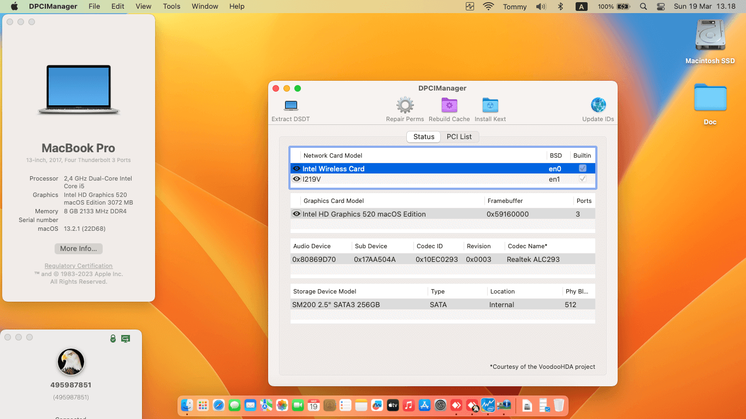Image resolution: width=746 pixels, height=419 pixels.
Task: Toggle Builtin checkbox for Intel Wireless Card
Action: [x=583, y=169]
